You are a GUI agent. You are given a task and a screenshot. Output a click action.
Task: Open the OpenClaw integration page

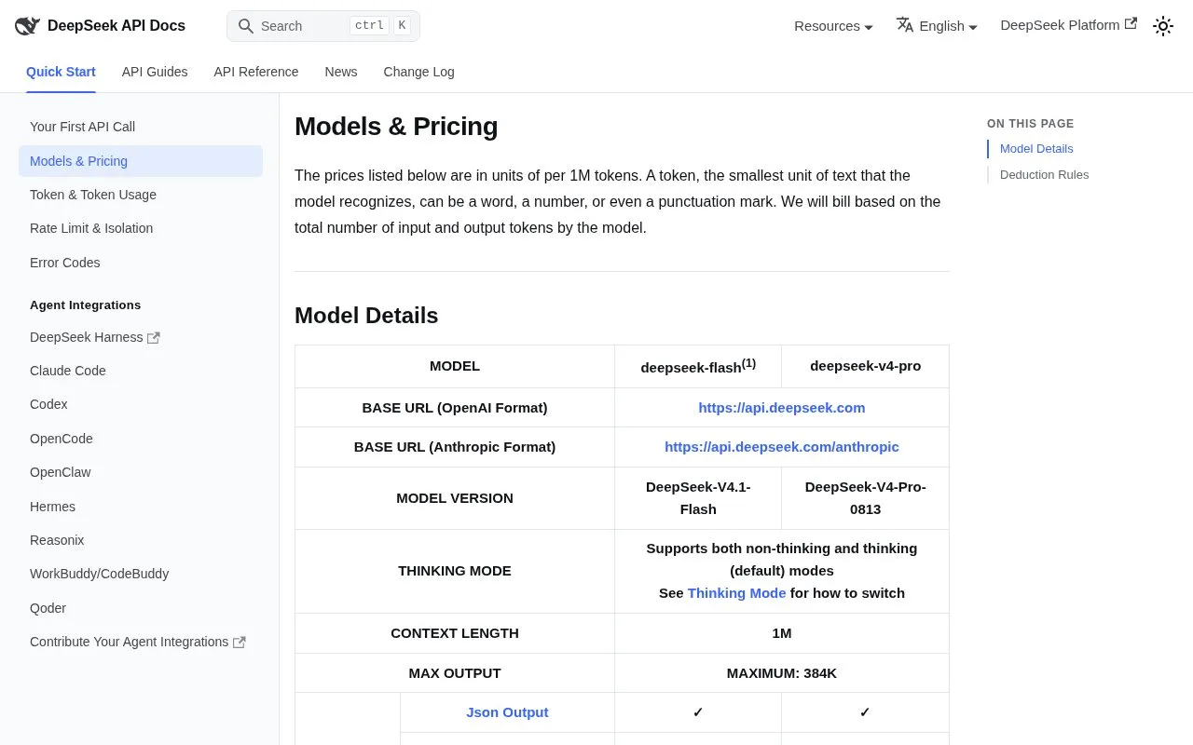coord(141,472)
